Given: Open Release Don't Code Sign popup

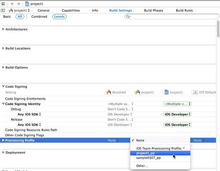Looking at the screenshot, I should (120, 119).
